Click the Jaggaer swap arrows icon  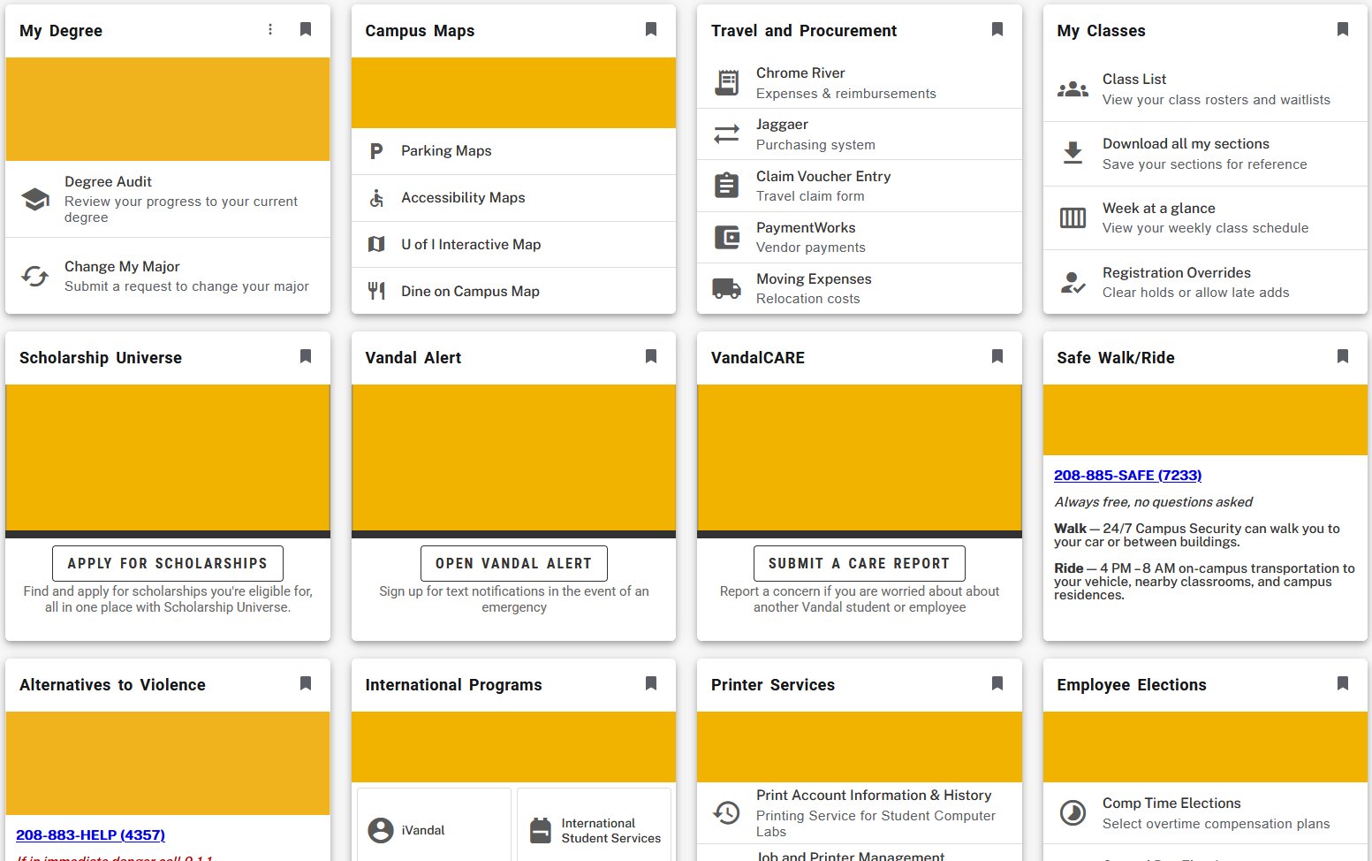(726, 134)
